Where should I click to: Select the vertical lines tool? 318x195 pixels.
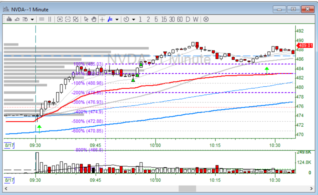click(49, 19)
